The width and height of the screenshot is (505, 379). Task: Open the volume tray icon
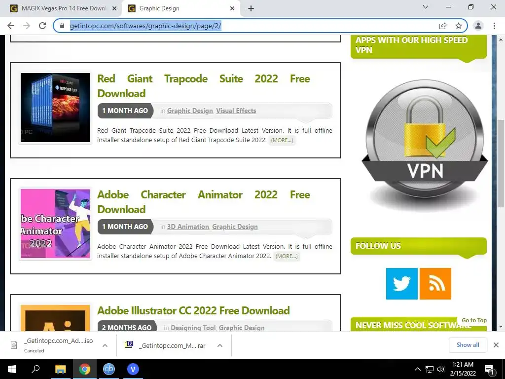coord(441,369)
